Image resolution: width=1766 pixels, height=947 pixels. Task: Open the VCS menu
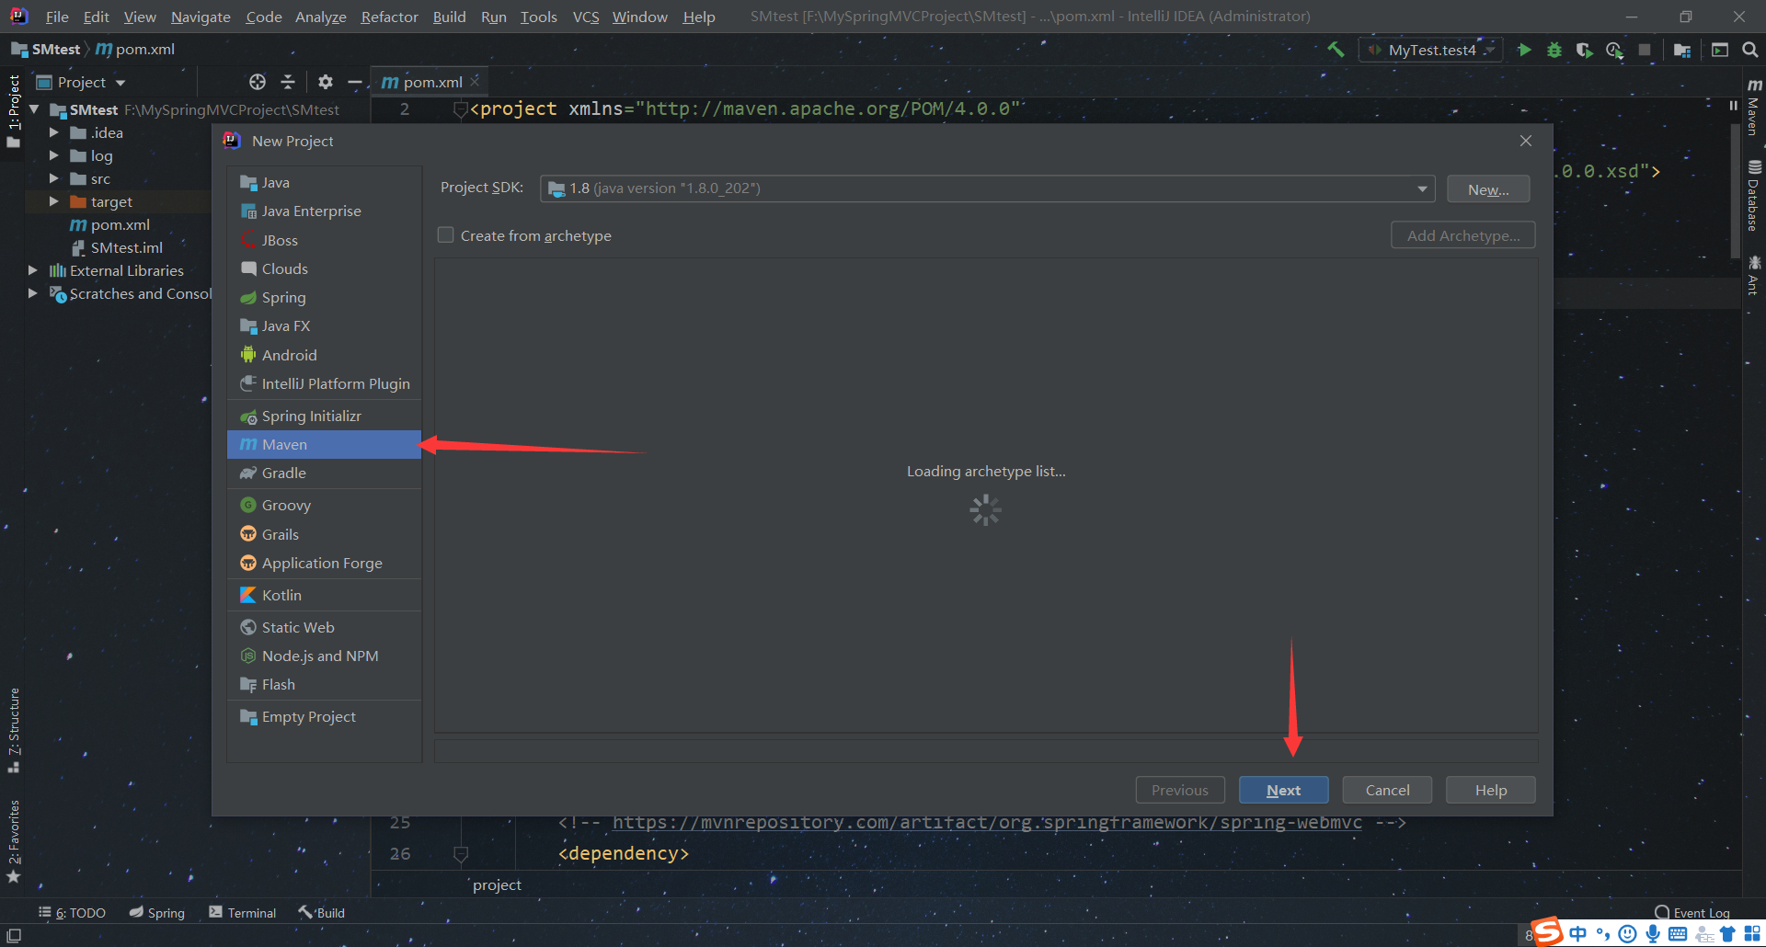[586, 17]
